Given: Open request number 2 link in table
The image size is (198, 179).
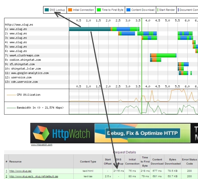Looking at the screenshot, I should tap(6, 176).
